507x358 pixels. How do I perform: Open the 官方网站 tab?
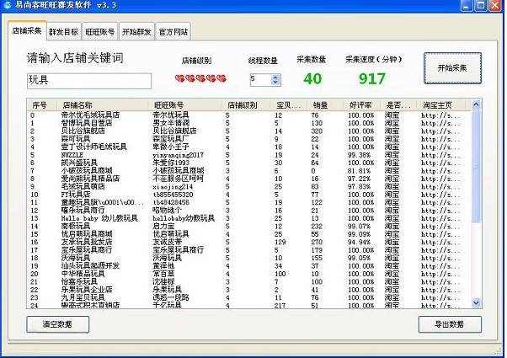173,32
